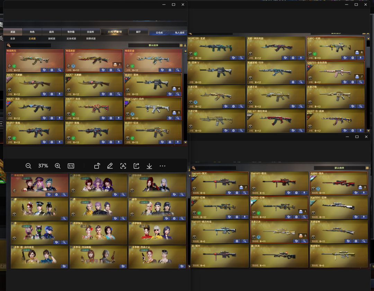Screen dimensions: 374x291
Task: Click the magnifier button on M14EBR-玄武 card
Action: coord(241,58)
